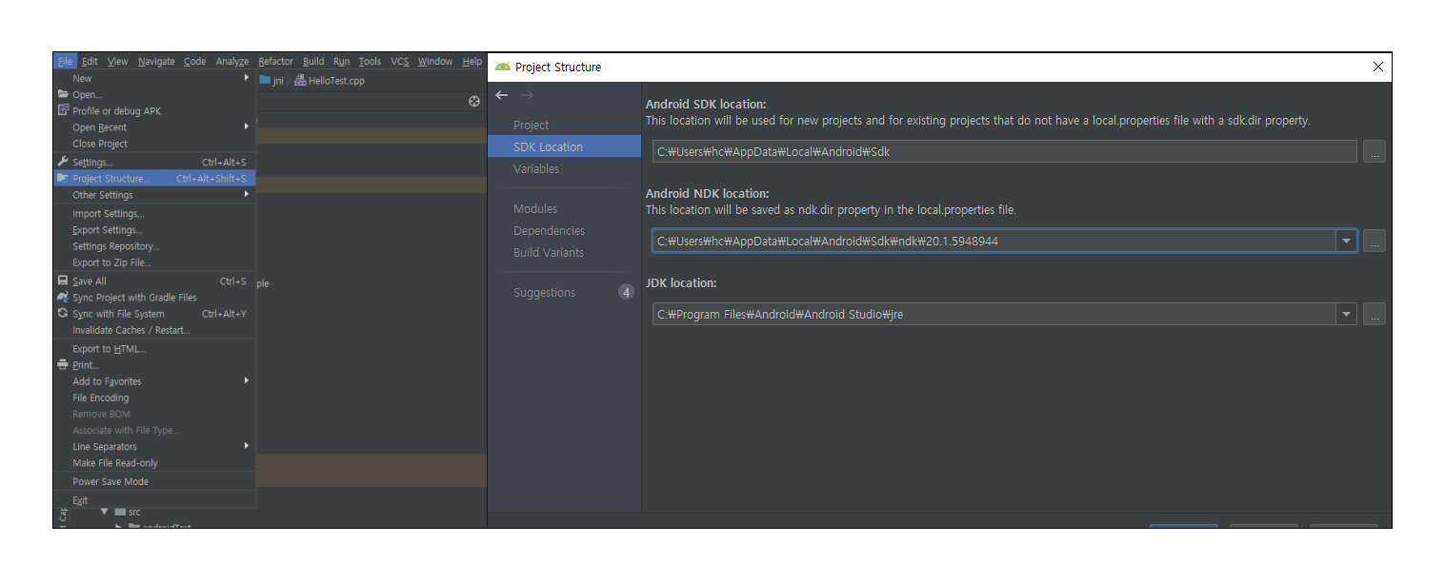
Task: Click HelloTest.cpp breadcrumb
Action: tap(330, 81)
